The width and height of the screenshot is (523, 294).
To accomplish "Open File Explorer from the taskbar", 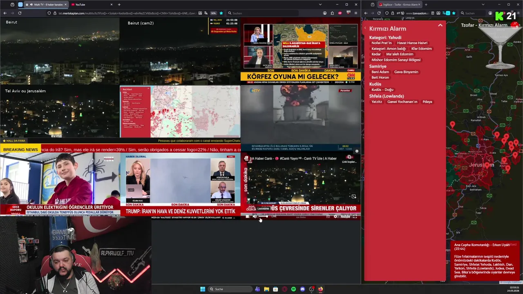I will pos(266,289).
